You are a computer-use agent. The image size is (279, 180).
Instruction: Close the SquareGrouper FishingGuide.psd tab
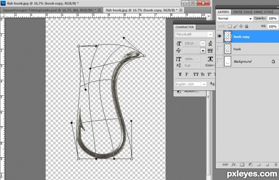coord(100,10)
